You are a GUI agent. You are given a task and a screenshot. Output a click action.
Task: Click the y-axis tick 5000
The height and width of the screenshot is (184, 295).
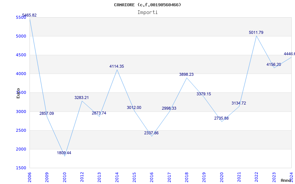click(21, 36)
